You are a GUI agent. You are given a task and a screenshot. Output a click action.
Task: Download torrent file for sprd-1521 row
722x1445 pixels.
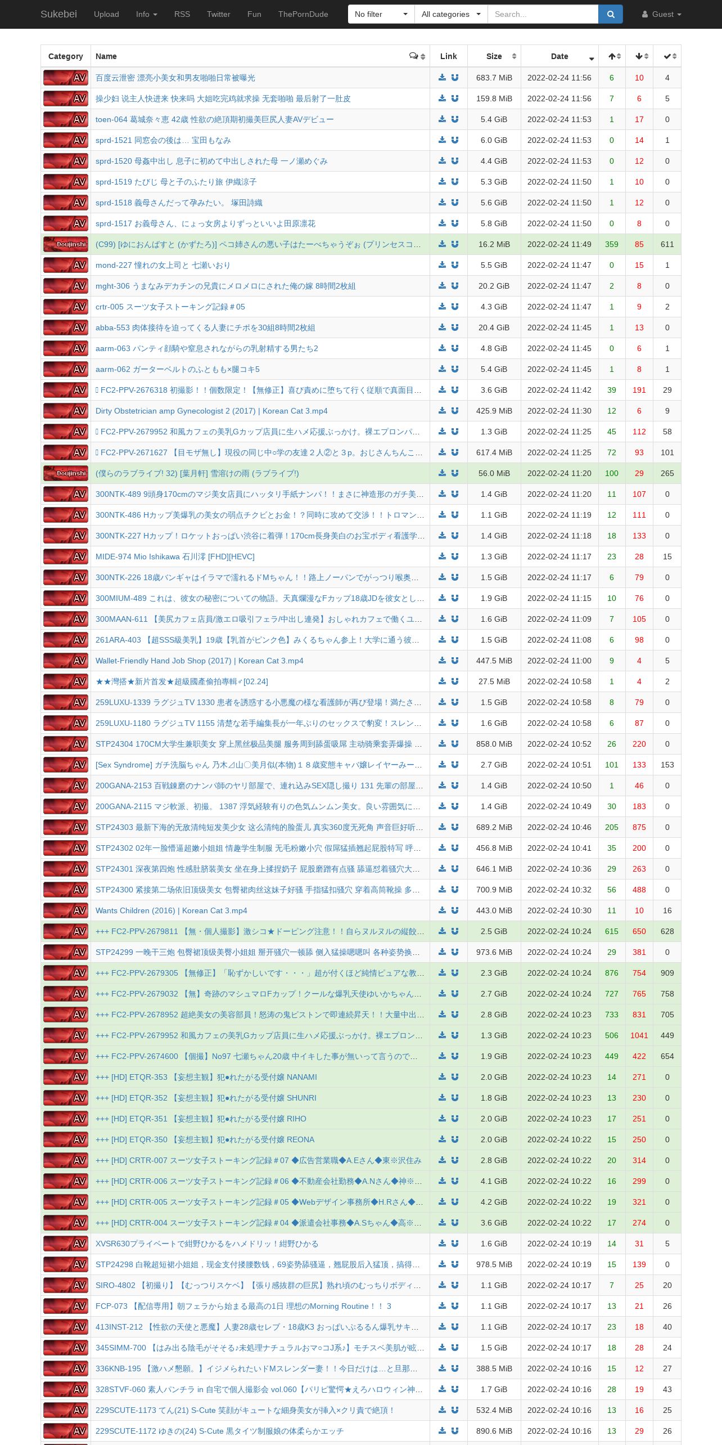coord(443,140)
